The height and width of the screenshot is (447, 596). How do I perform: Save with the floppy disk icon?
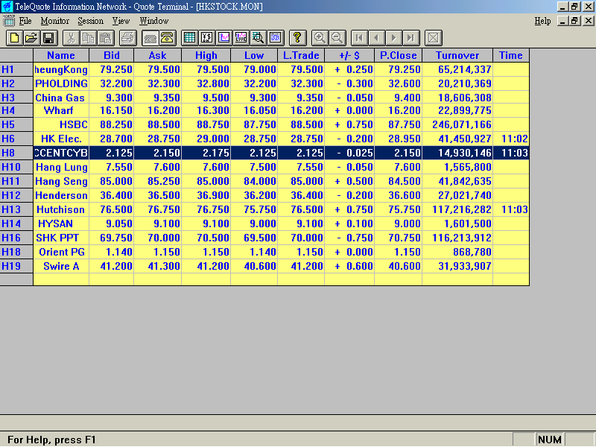[x=49, y=38]
